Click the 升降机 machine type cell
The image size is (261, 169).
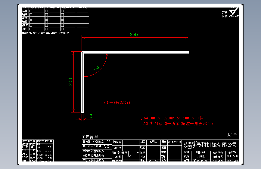coord(201,157)
